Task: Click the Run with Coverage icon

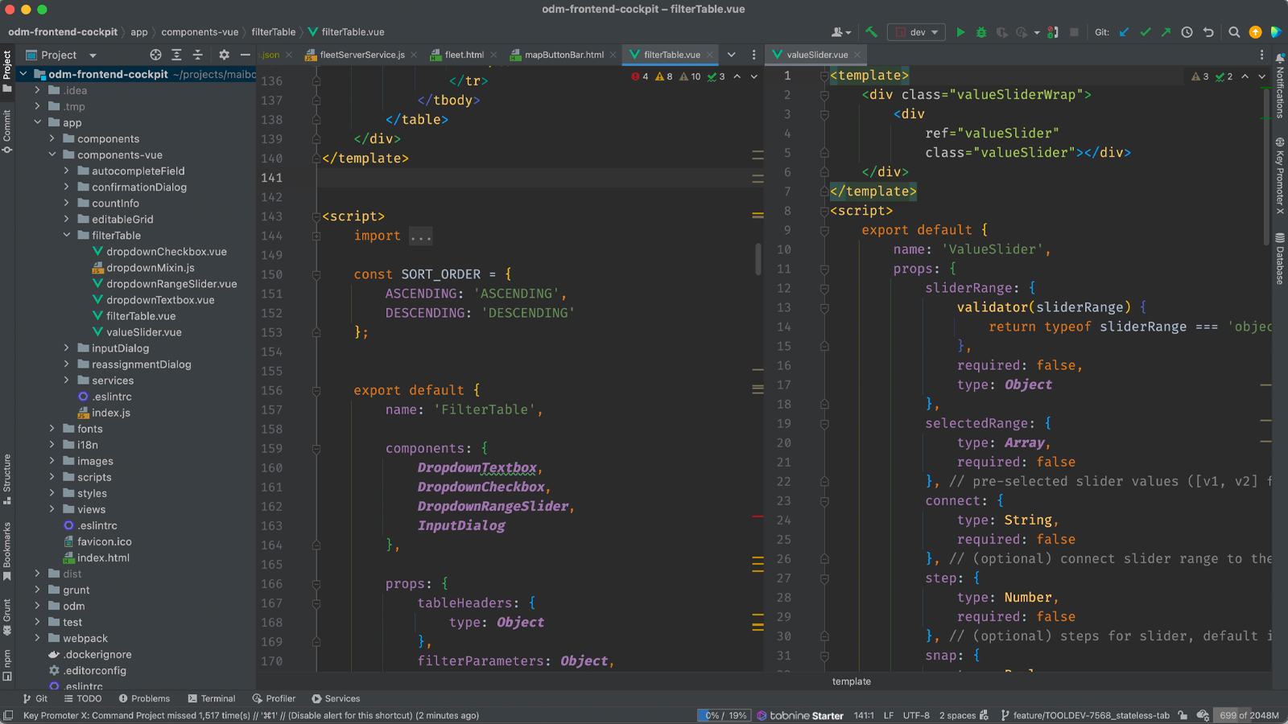Action: point(1001,32)
